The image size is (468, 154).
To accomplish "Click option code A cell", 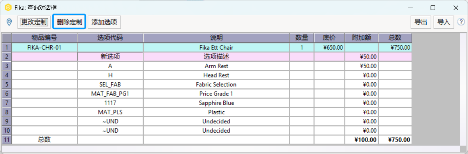I will point(110,66).
